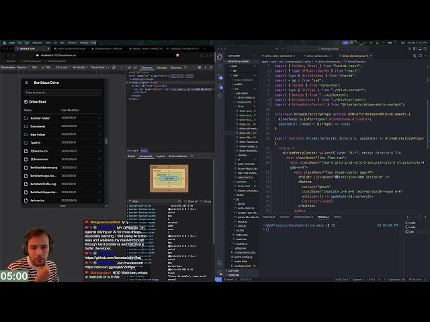Image resolution: width=430 pixels, height=322 pixels.
Task: Click Brave shields icon in address bar
Action: point(177,55)
